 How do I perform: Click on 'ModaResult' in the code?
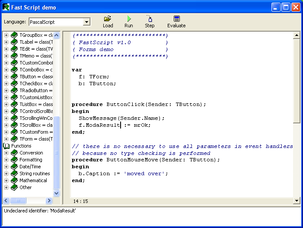[x=102, y=125]
